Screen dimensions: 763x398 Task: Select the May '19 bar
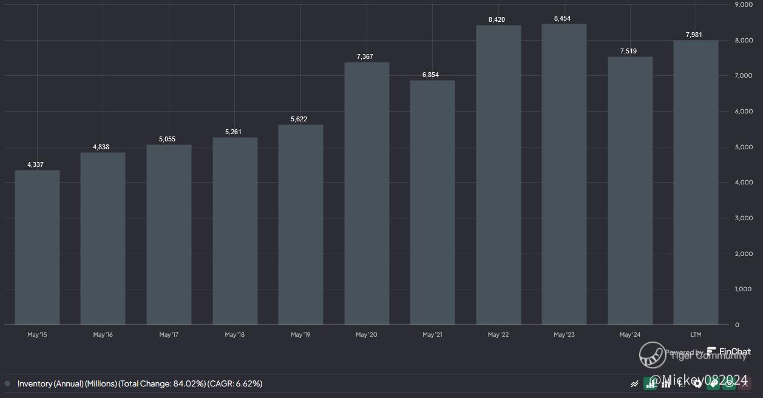click(x=300, y=224)
